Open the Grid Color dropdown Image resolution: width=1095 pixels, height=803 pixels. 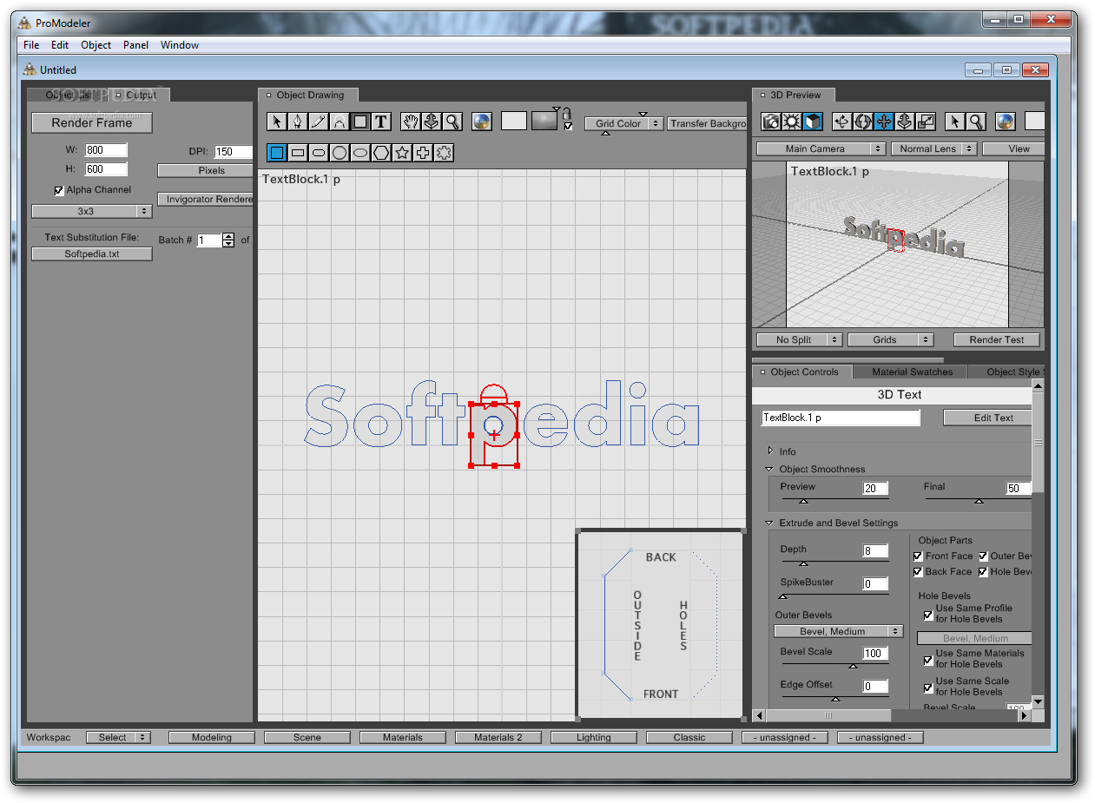click(623, 123)
